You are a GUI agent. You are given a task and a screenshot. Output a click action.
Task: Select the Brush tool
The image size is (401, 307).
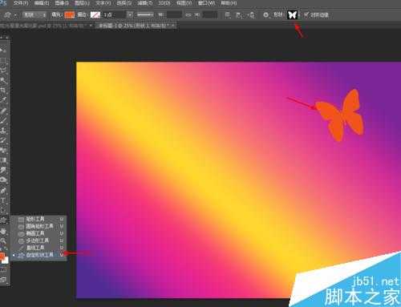click(3, 120)
